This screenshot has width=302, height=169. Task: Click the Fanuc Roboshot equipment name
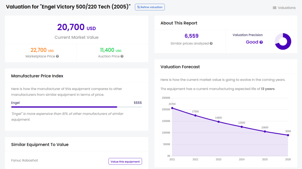tap(25, 160)
